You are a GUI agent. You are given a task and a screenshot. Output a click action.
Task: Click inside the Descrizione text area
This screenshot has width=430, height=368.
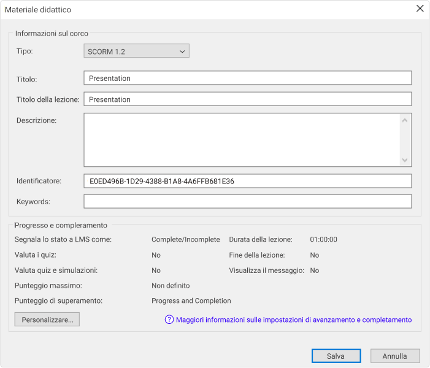tap(242, 140)
